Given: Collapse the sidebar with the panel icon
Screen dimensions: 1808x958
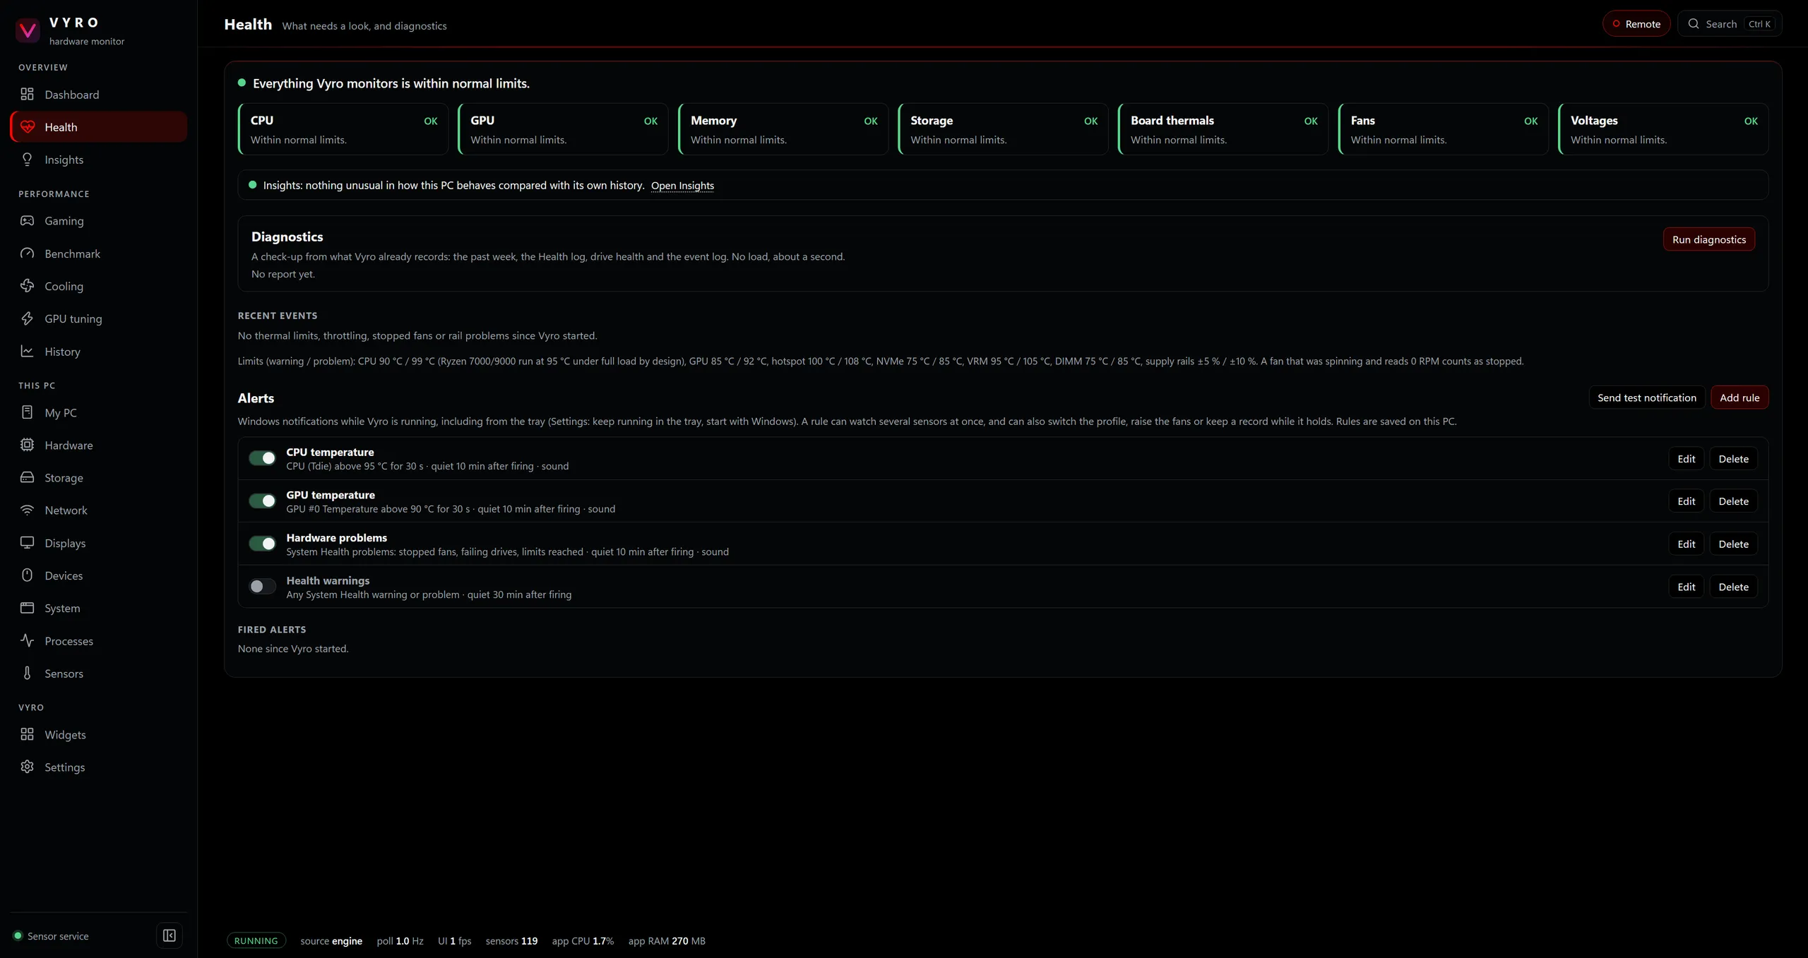Looking at the screenshot, I should (169, 935).
